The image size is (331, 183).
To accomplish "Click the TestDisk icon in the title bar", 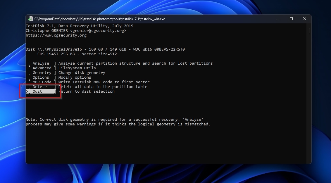I will (30, 19).
